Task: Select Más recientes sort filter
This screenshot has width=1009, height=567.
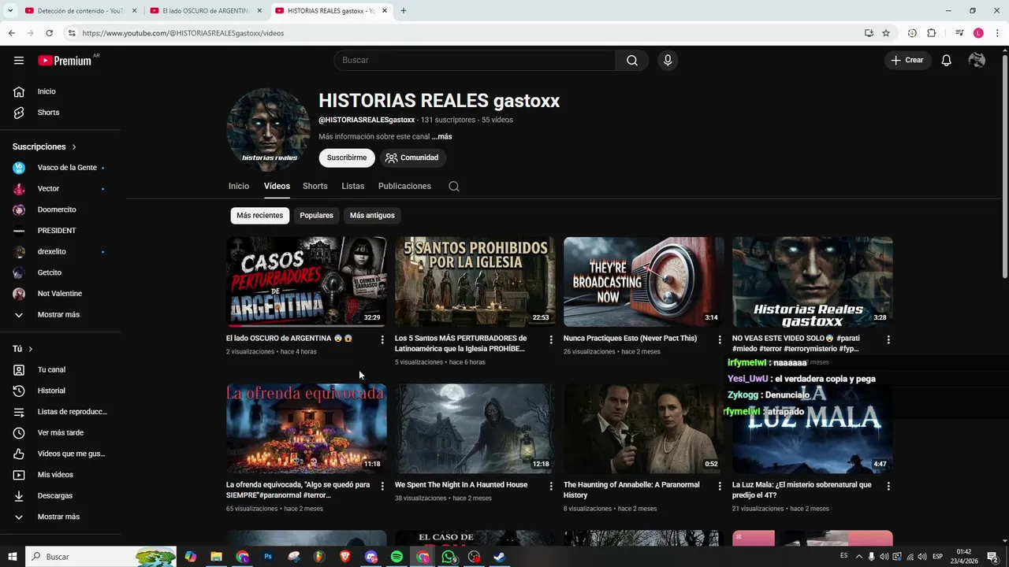Action: [x=259, y=216]
